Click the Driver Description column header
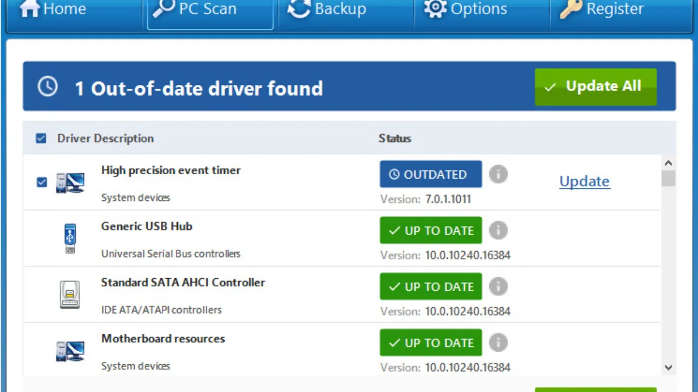 point(105,138)
